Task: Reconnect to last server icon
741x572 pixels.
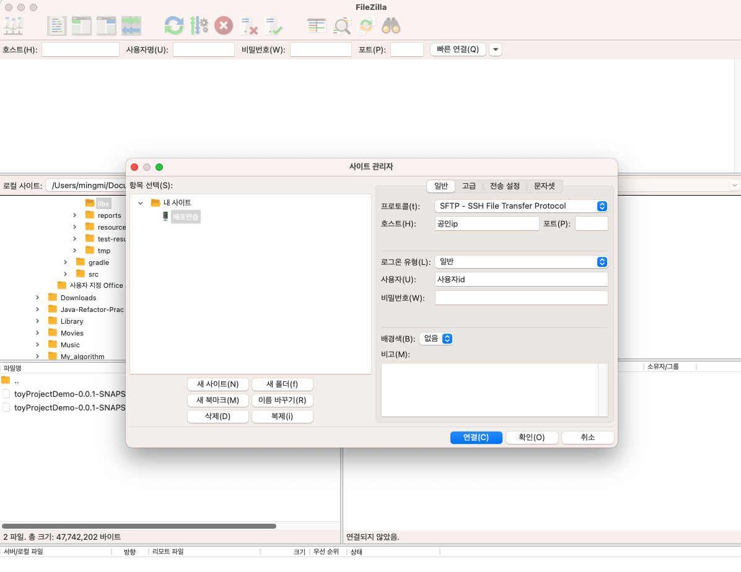Action: (274, 25)
